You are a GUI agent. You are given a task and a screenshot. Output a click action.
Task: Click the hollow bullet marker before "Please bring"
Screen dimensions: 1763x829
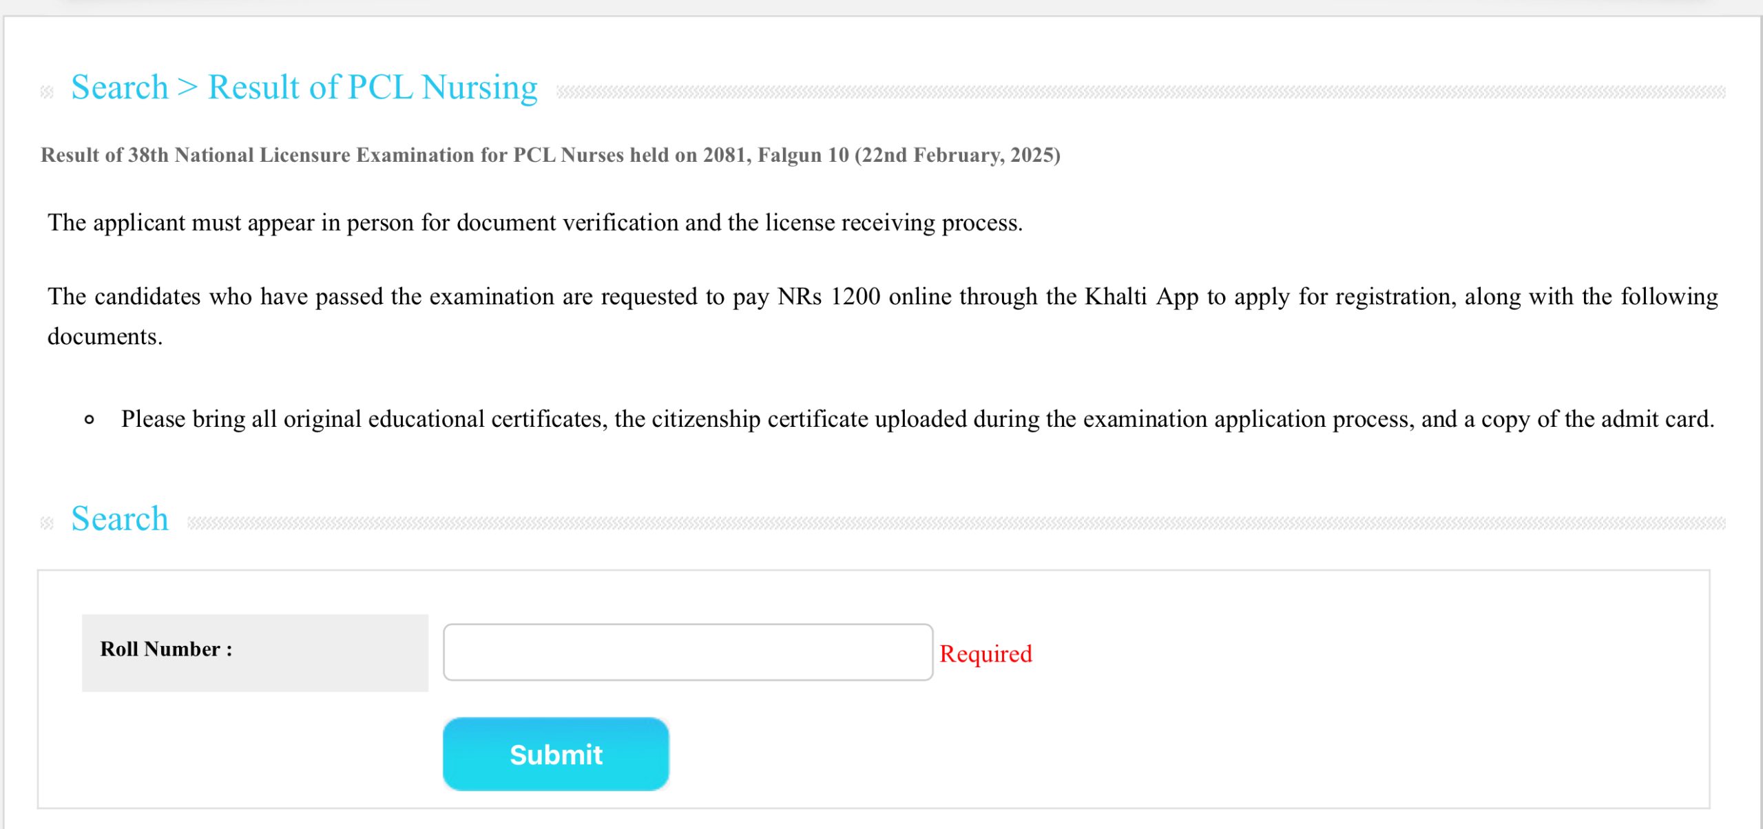90,419
